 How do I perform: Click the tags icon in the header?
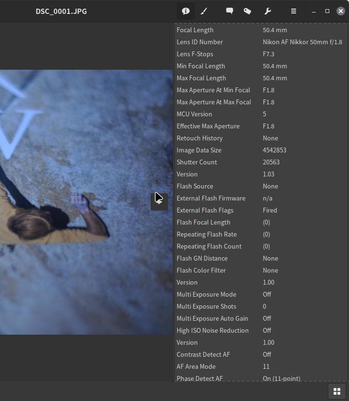247,11
